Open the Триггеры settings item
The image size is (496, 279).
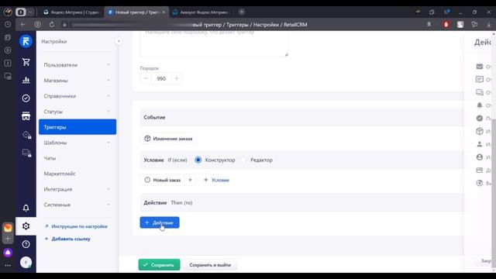(x=77, y=127)
